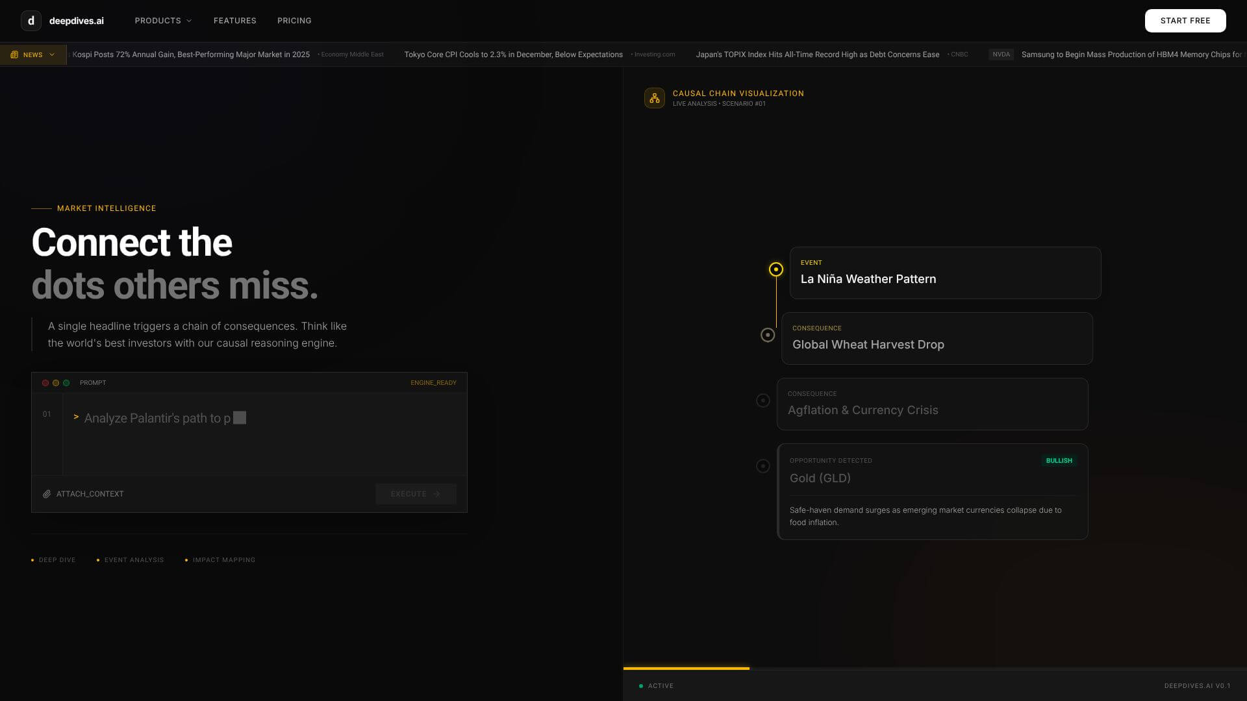Expand the Agflation & Currency Crisis consequence card
The width and height of the screenshot is (1247, 701).
point(931,404)
